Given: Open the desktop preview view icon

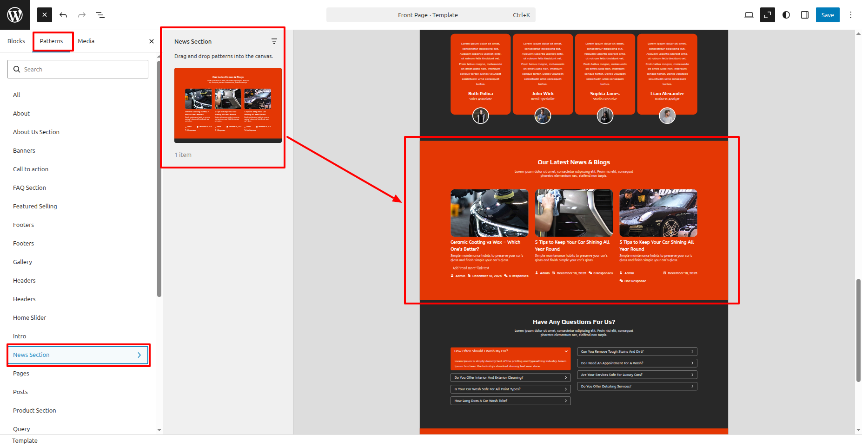Looking at the screenshot, I should (x=749, y=15).
